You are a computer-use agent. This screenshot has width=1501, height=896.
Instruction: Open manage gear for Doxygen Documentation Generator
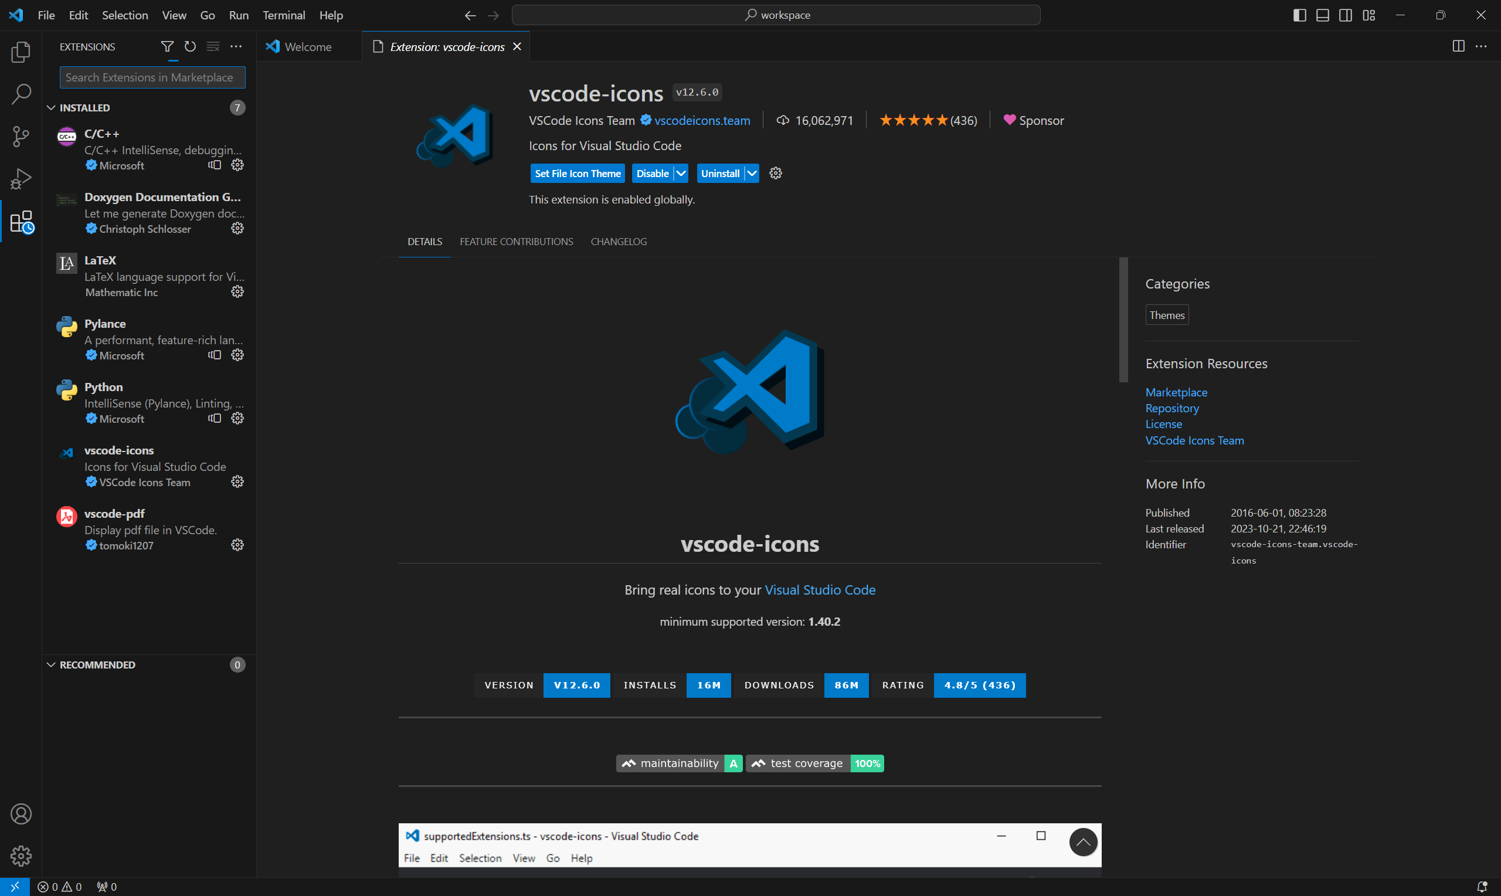(x=237, y=228)
